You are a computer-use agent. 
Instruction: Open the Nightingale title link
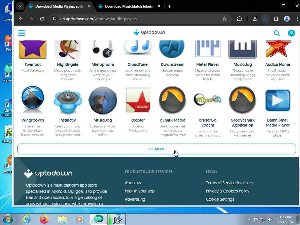[x=68, y=64]
